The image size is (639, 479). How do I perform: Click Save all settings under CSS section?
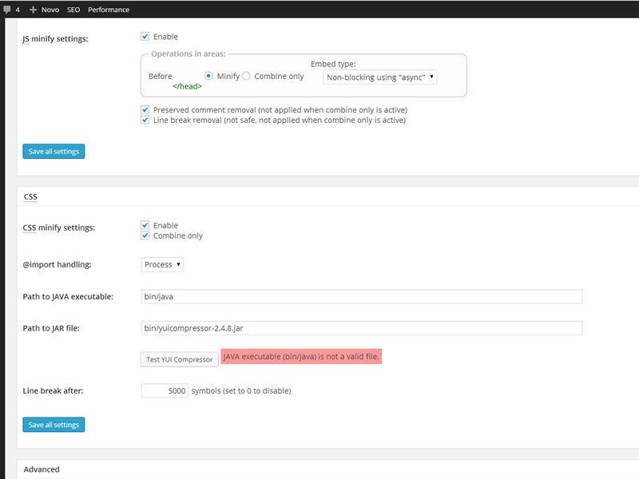(x=54, y=425)
